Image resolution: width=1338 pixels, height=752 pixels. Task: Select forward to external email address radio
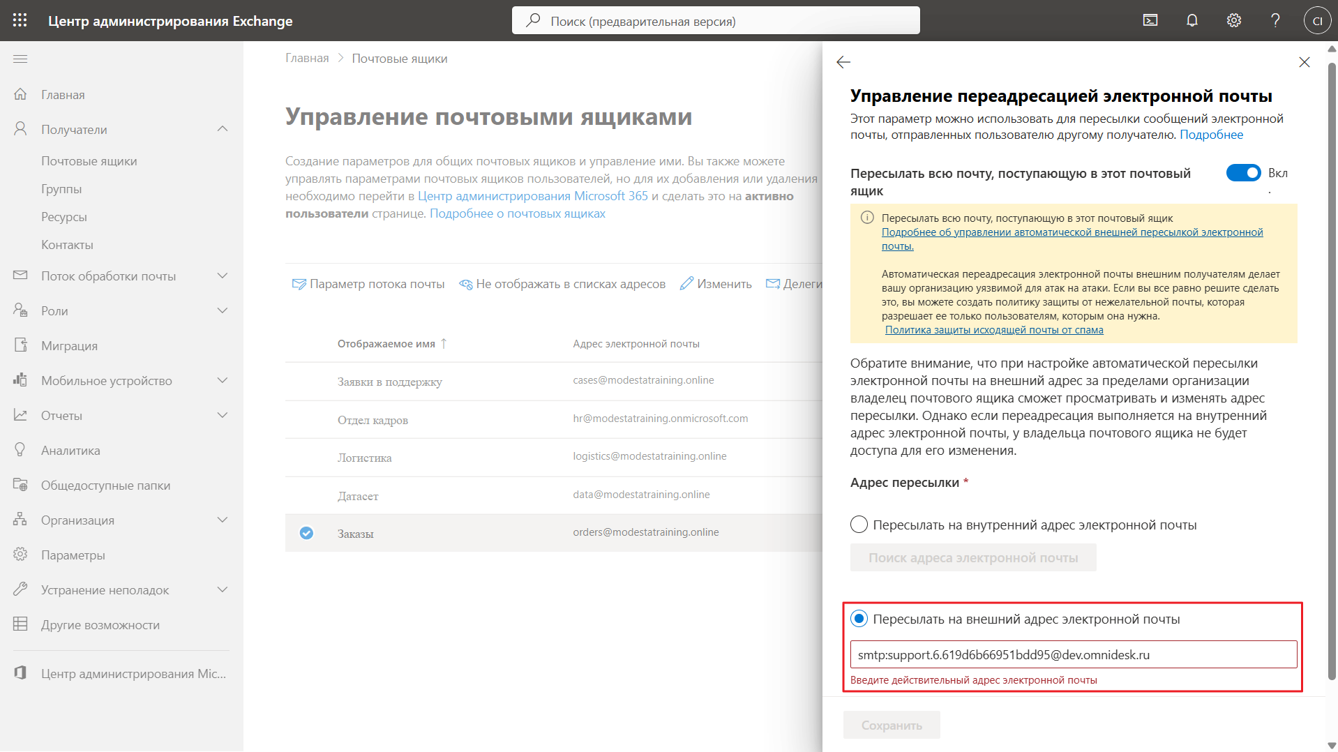pos(859,619)
